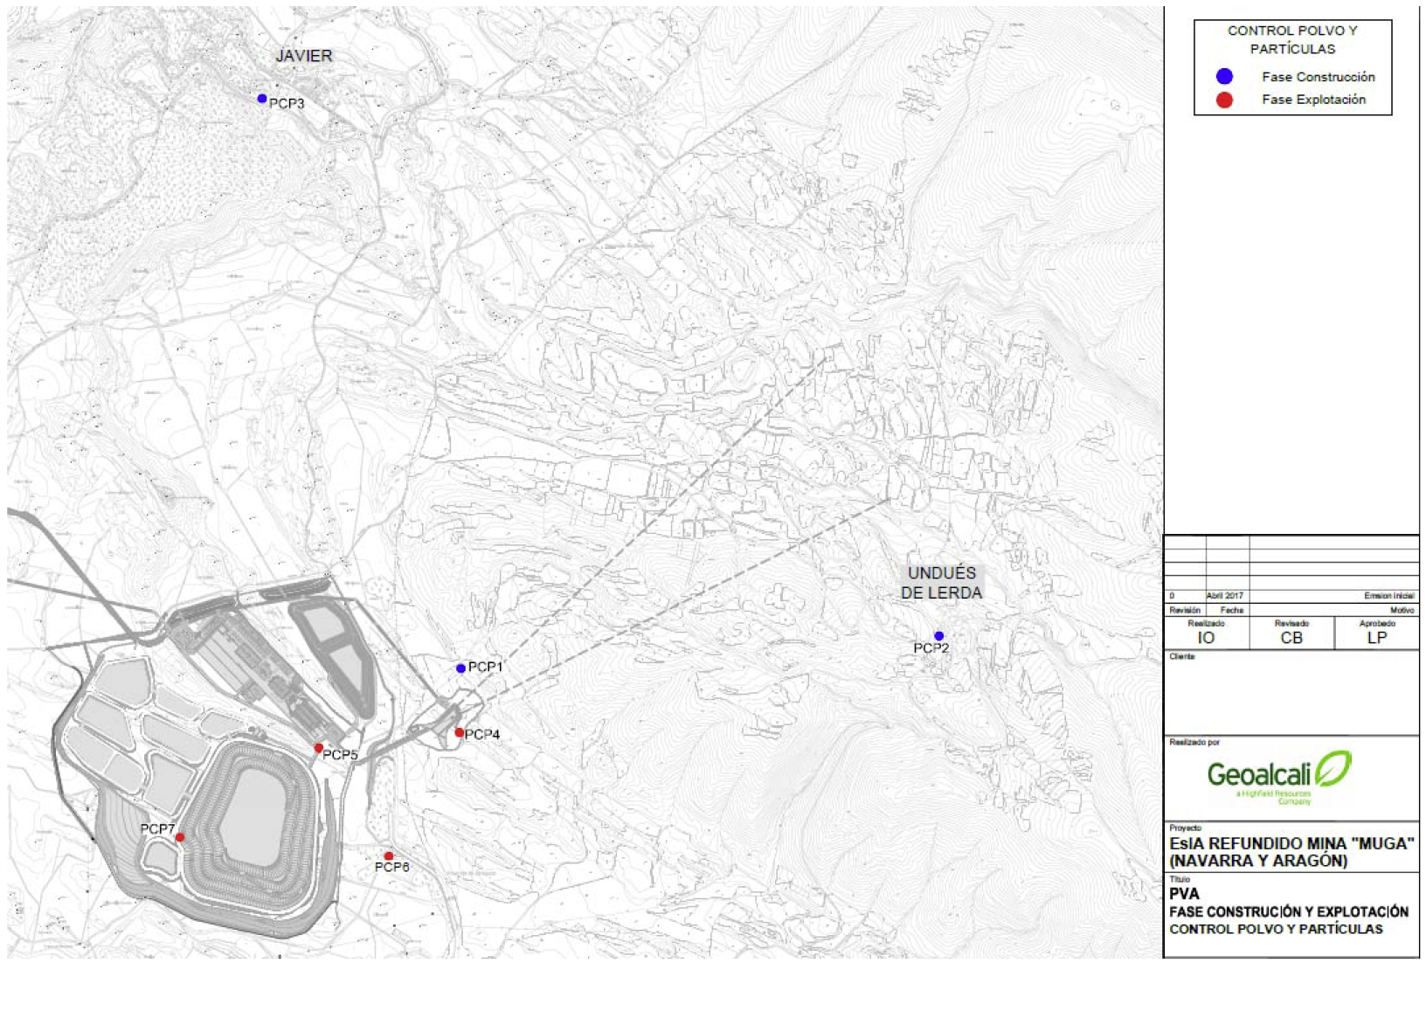
Task: Click the Cliente field label
Action: click(x=1181, y=656)
